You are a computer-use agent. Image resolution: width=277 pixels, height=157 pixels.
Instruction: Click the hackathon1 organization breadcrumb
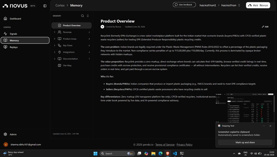(x=208, y=5)
